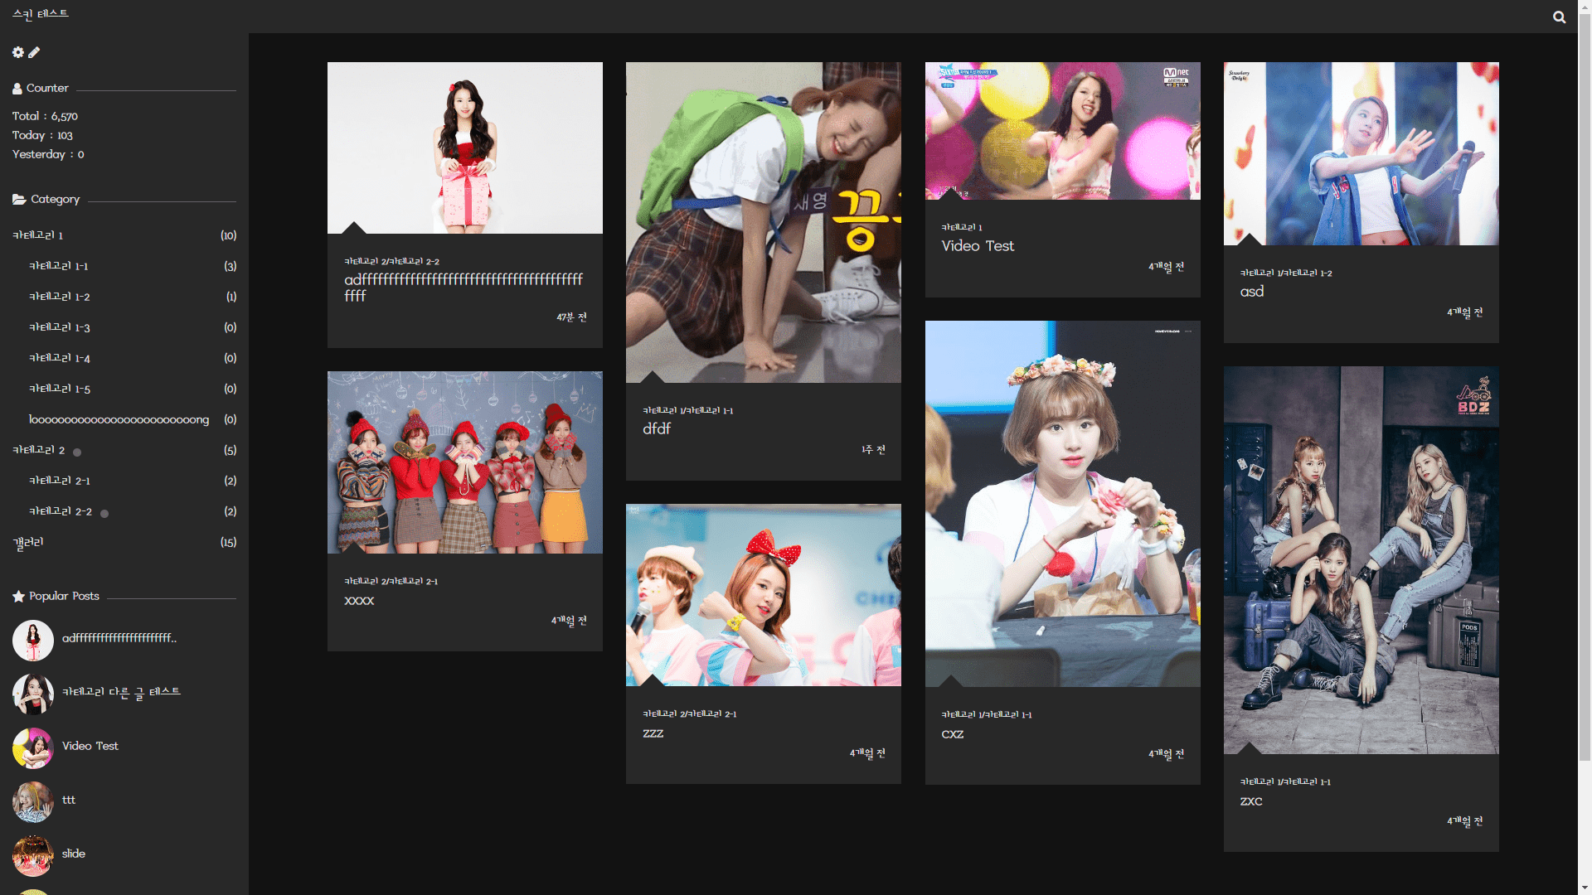Open the loooooong named subcategory

(119, 419)
